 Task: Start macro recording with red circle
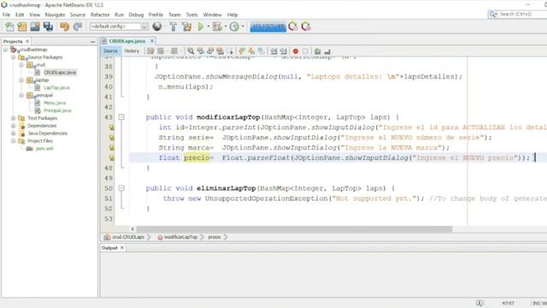(296, 51)
